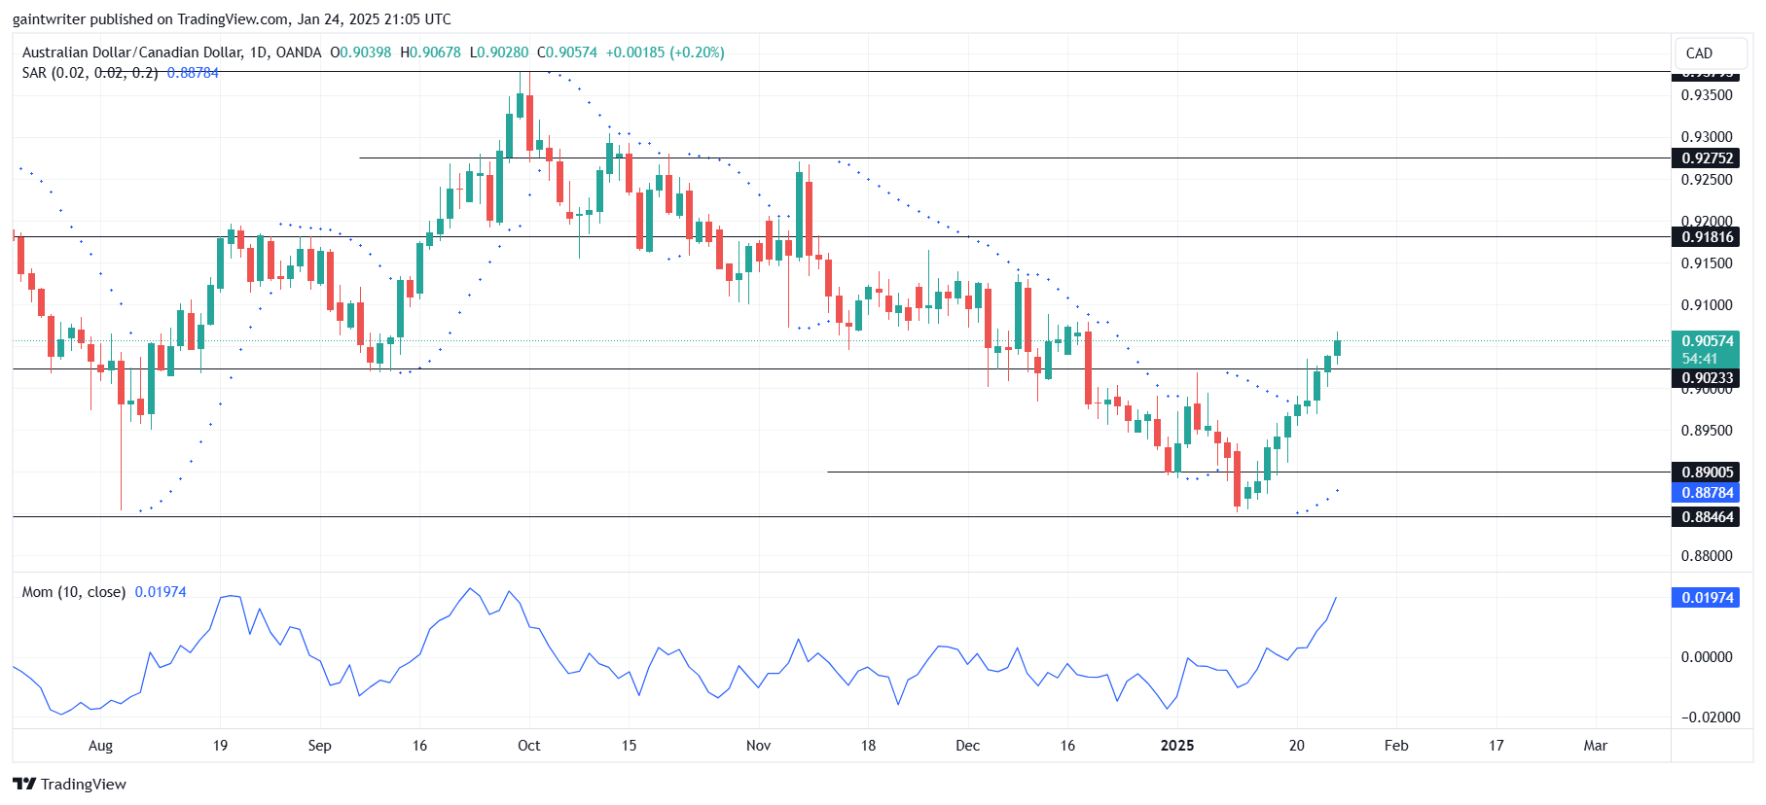Image resolution: width=1766 pixels, height=805 pixels.
Task: Click the closing price value C0.90574
Action: point(567,52)
